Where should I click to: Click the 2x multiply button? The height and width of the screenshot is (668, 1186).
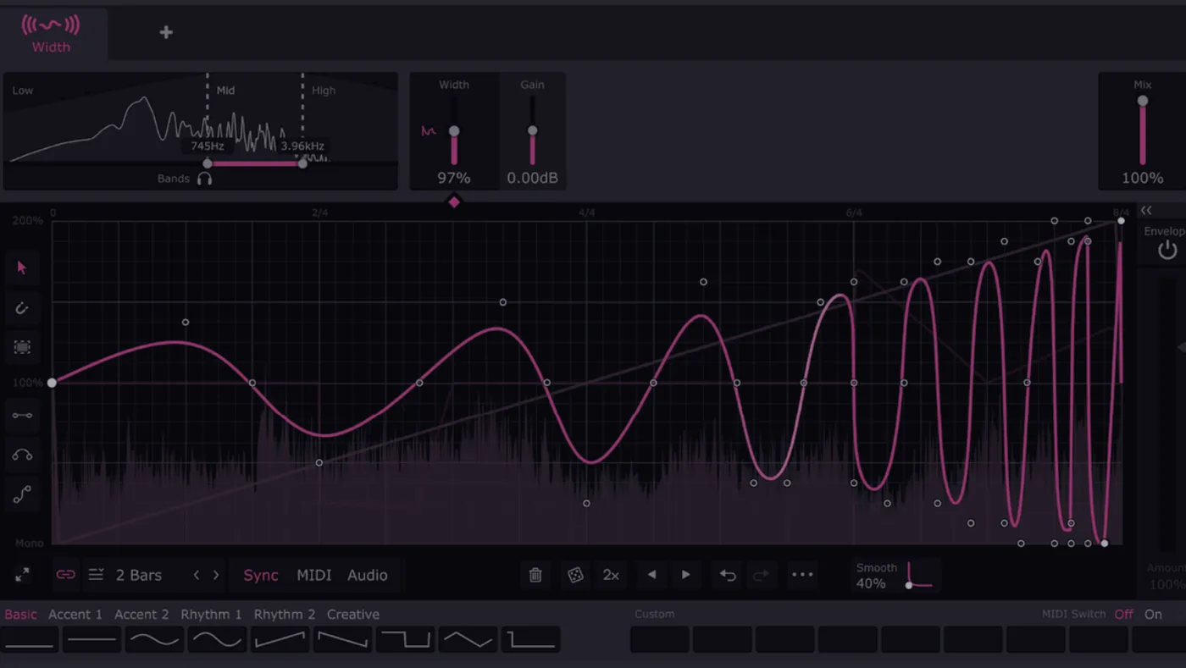pyautogui.click(x=611, y=575)
